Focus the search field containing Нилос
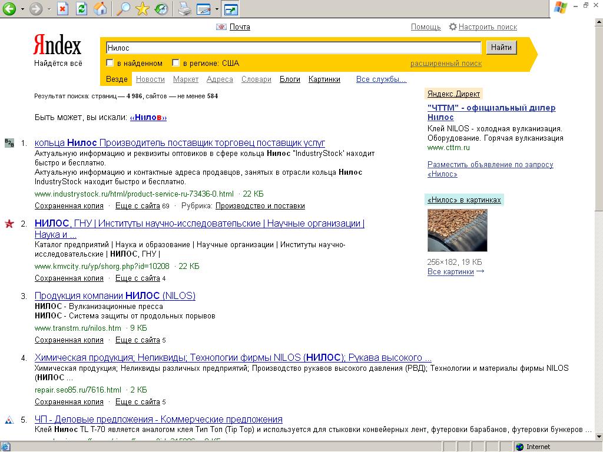This screenshot has width=603, height=452. pyautogui.click(x=293, y=48)
